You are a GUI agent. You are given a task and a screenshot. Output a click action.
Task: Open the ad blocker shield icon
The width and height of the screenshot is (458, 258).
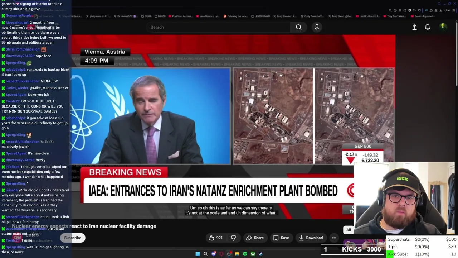[410, 10]
